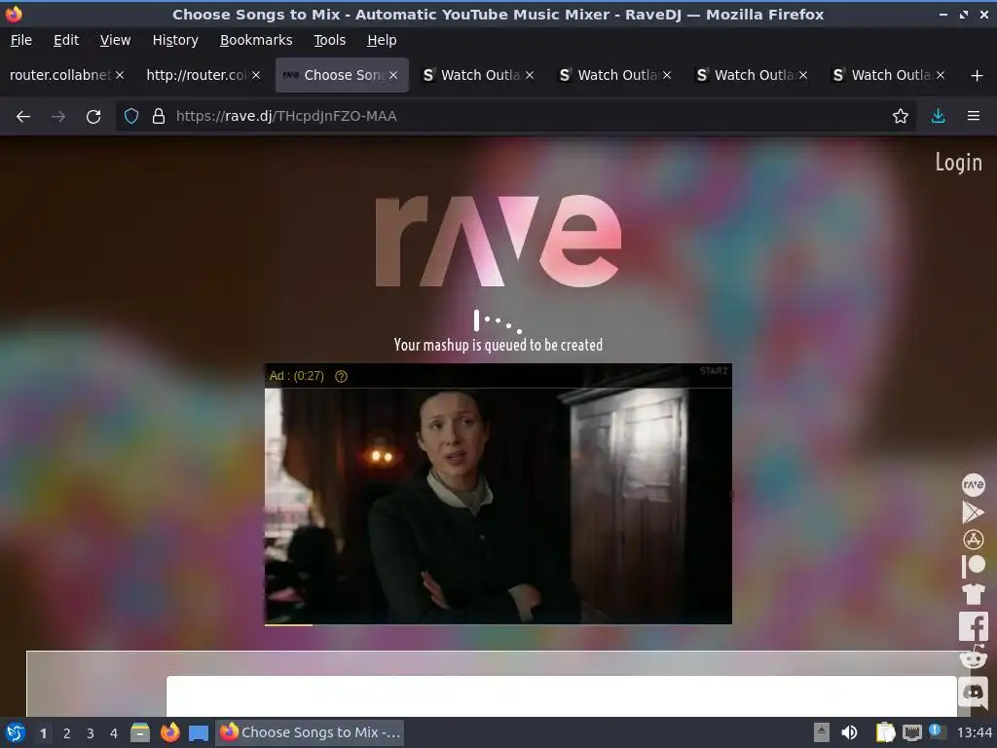997x748 pixels.
Task: Open the Apple App Store icon
Action: click(973, 540)
